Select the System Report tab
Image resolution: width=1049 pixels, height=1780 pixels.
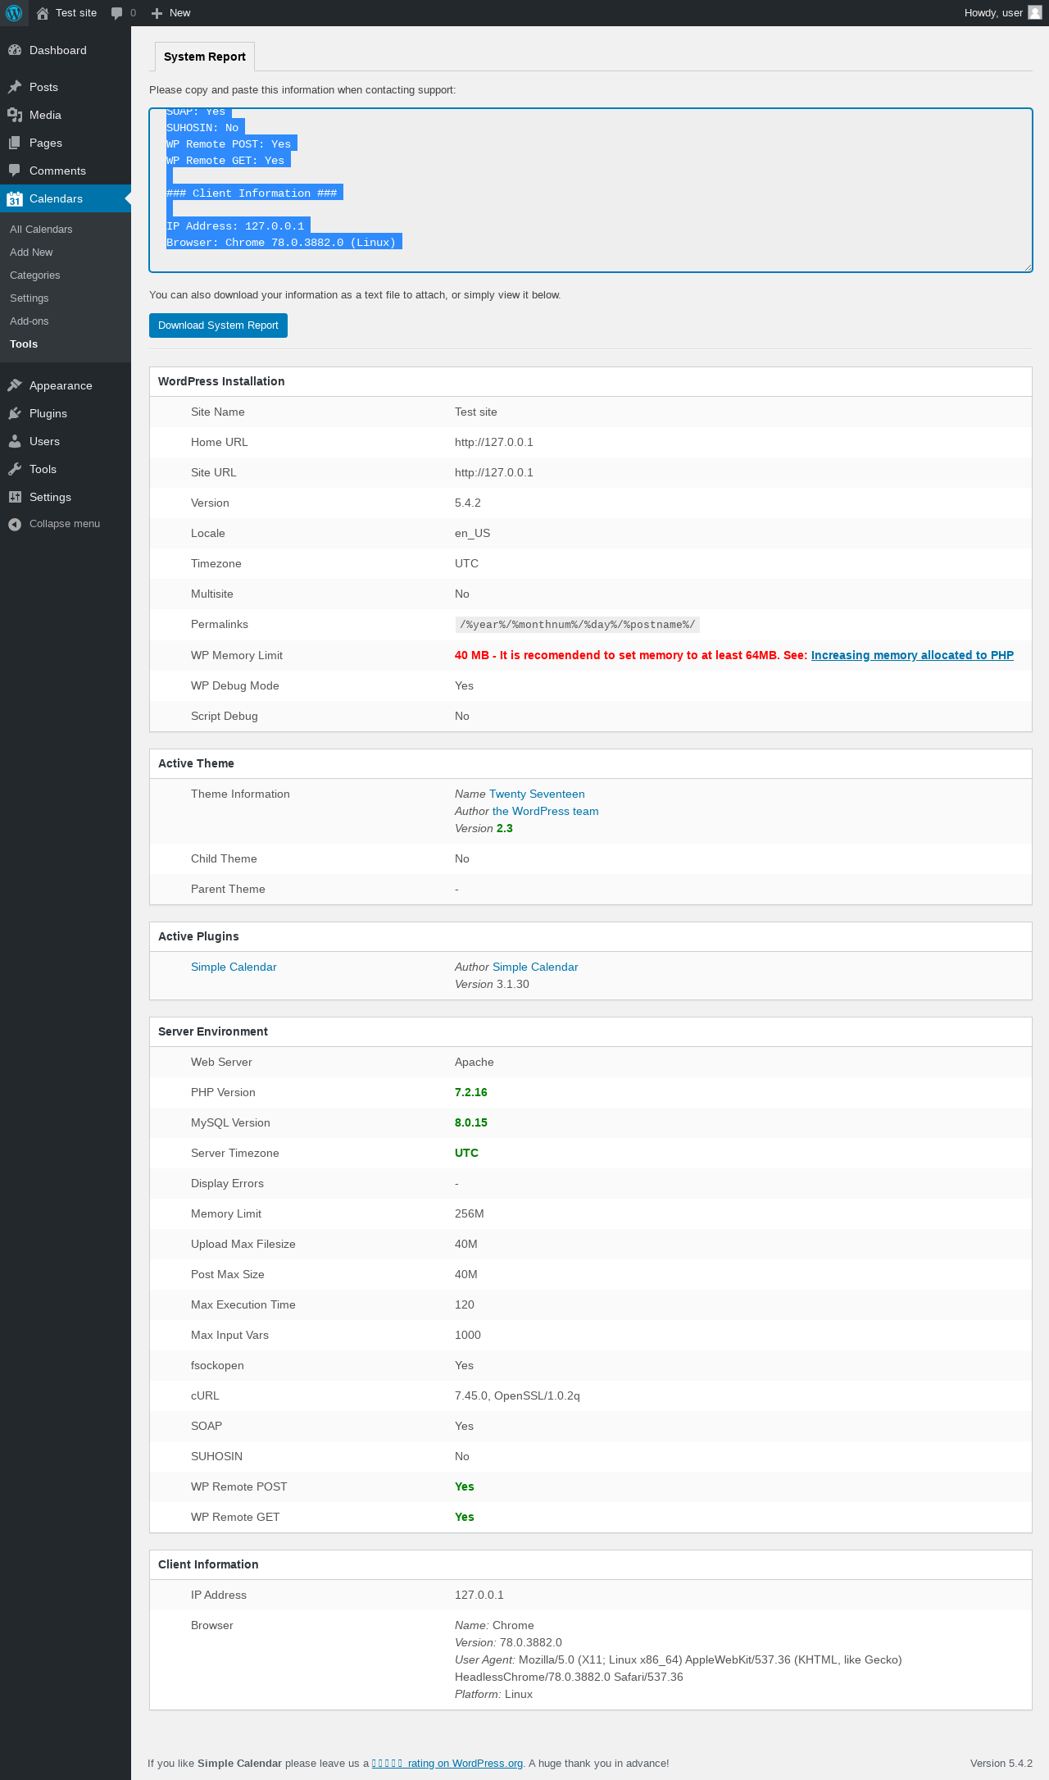tap(205, 57)
